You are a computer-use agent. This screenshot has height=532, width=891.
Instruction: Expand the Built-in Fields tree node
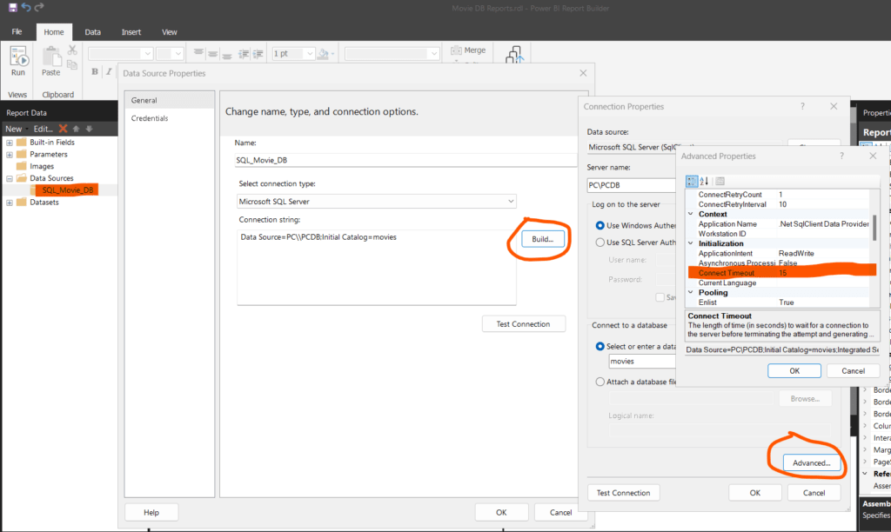(x=10, y=143)
